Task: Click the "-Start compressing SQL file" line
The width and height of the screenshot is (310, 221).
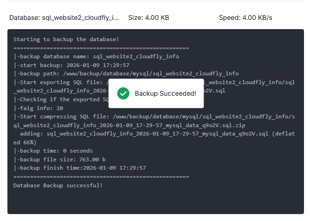Action: click(x=153, y=117)
